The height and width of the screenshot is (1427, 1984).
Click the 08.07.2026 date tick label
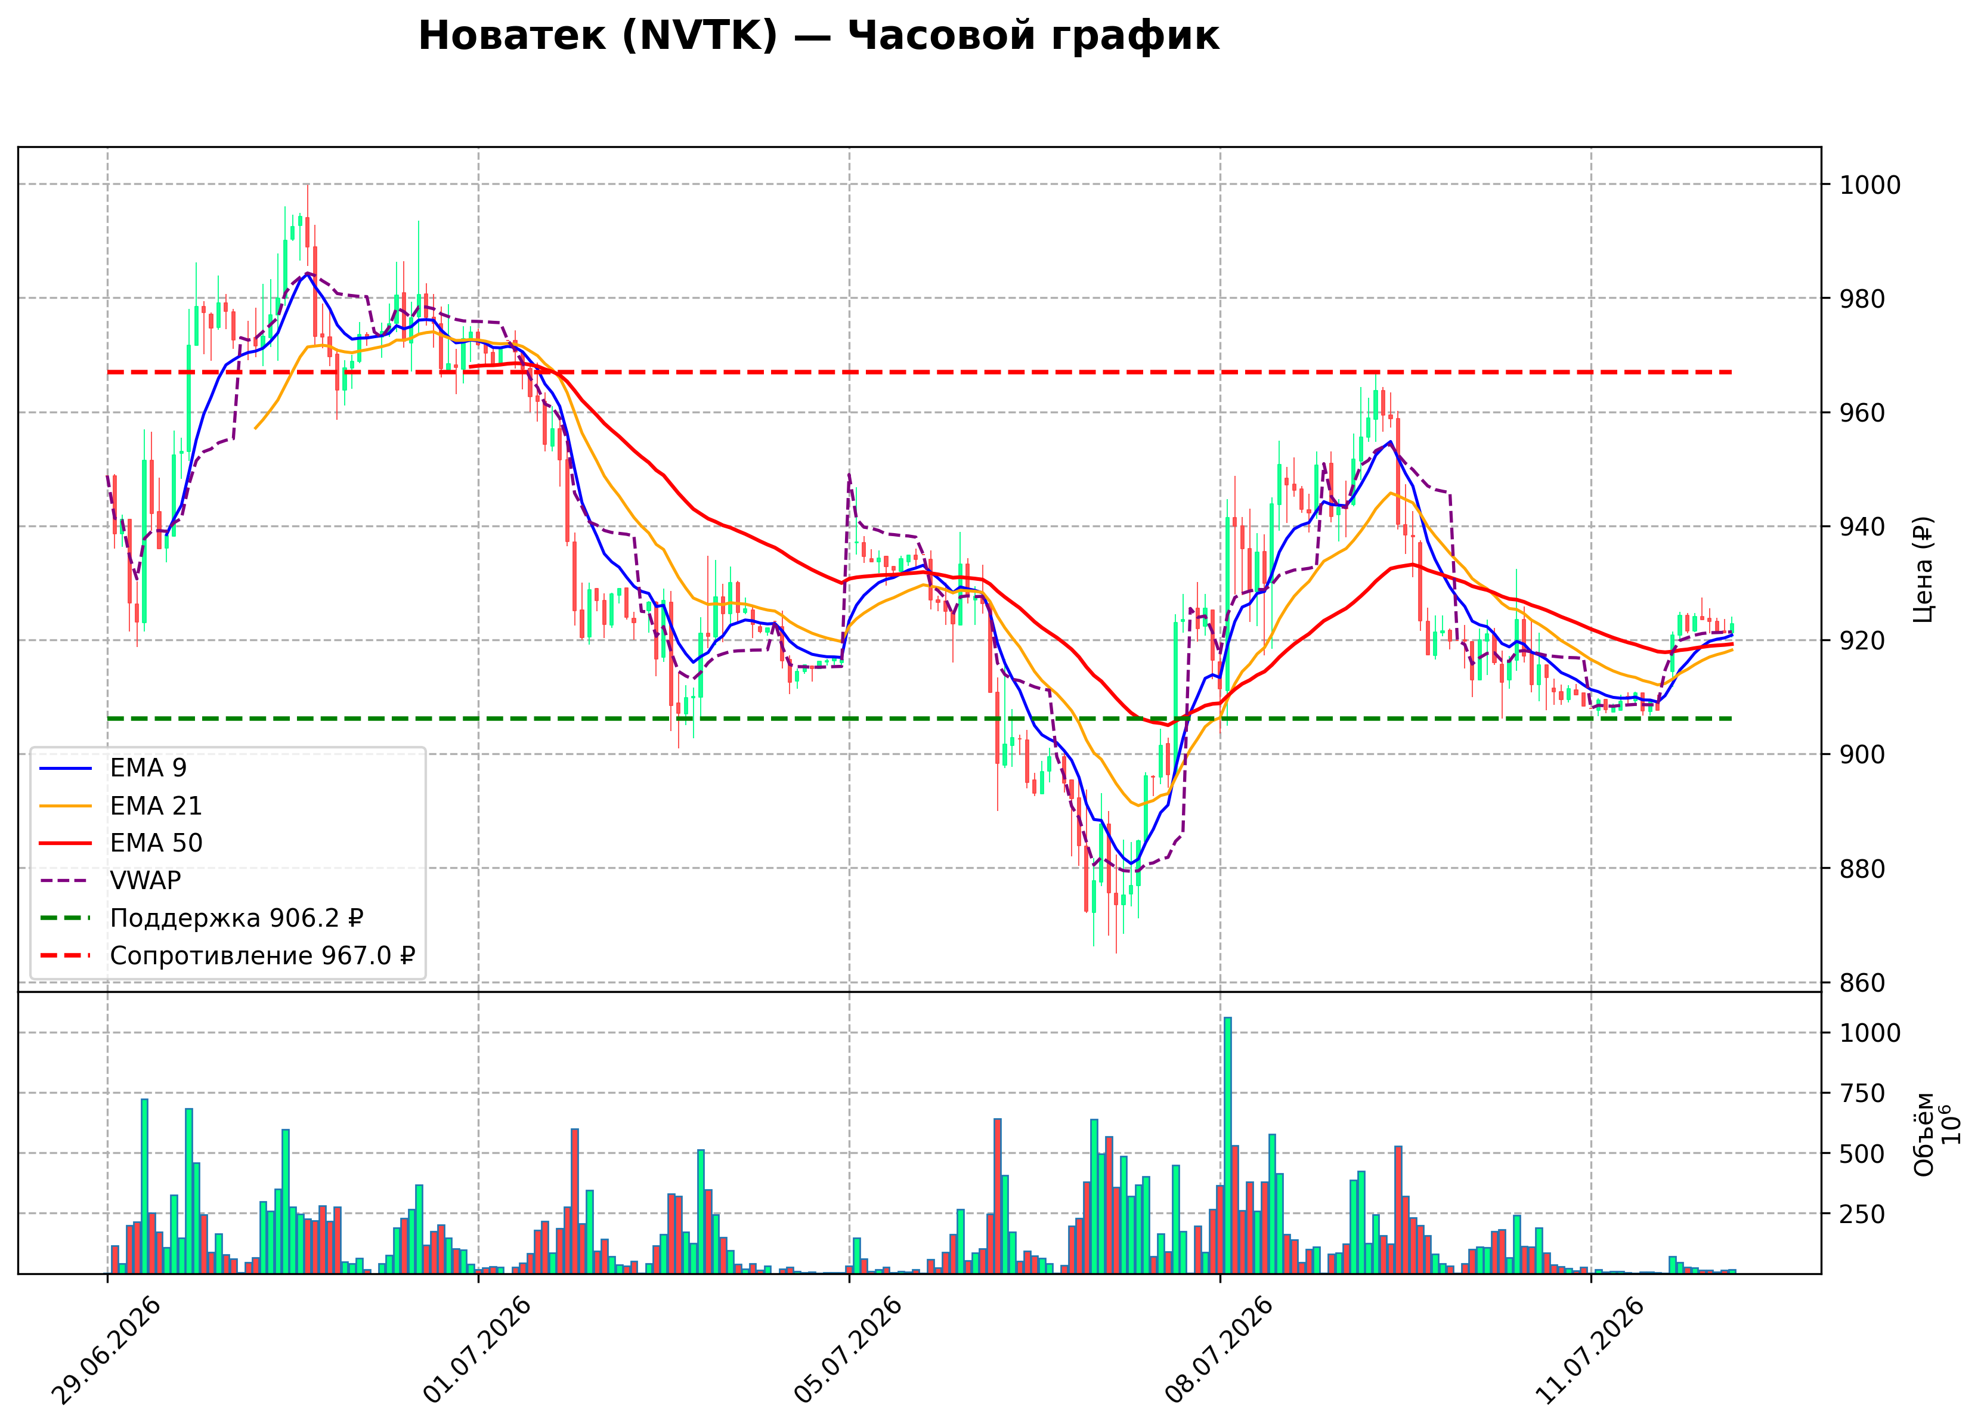[1220, 1352]
